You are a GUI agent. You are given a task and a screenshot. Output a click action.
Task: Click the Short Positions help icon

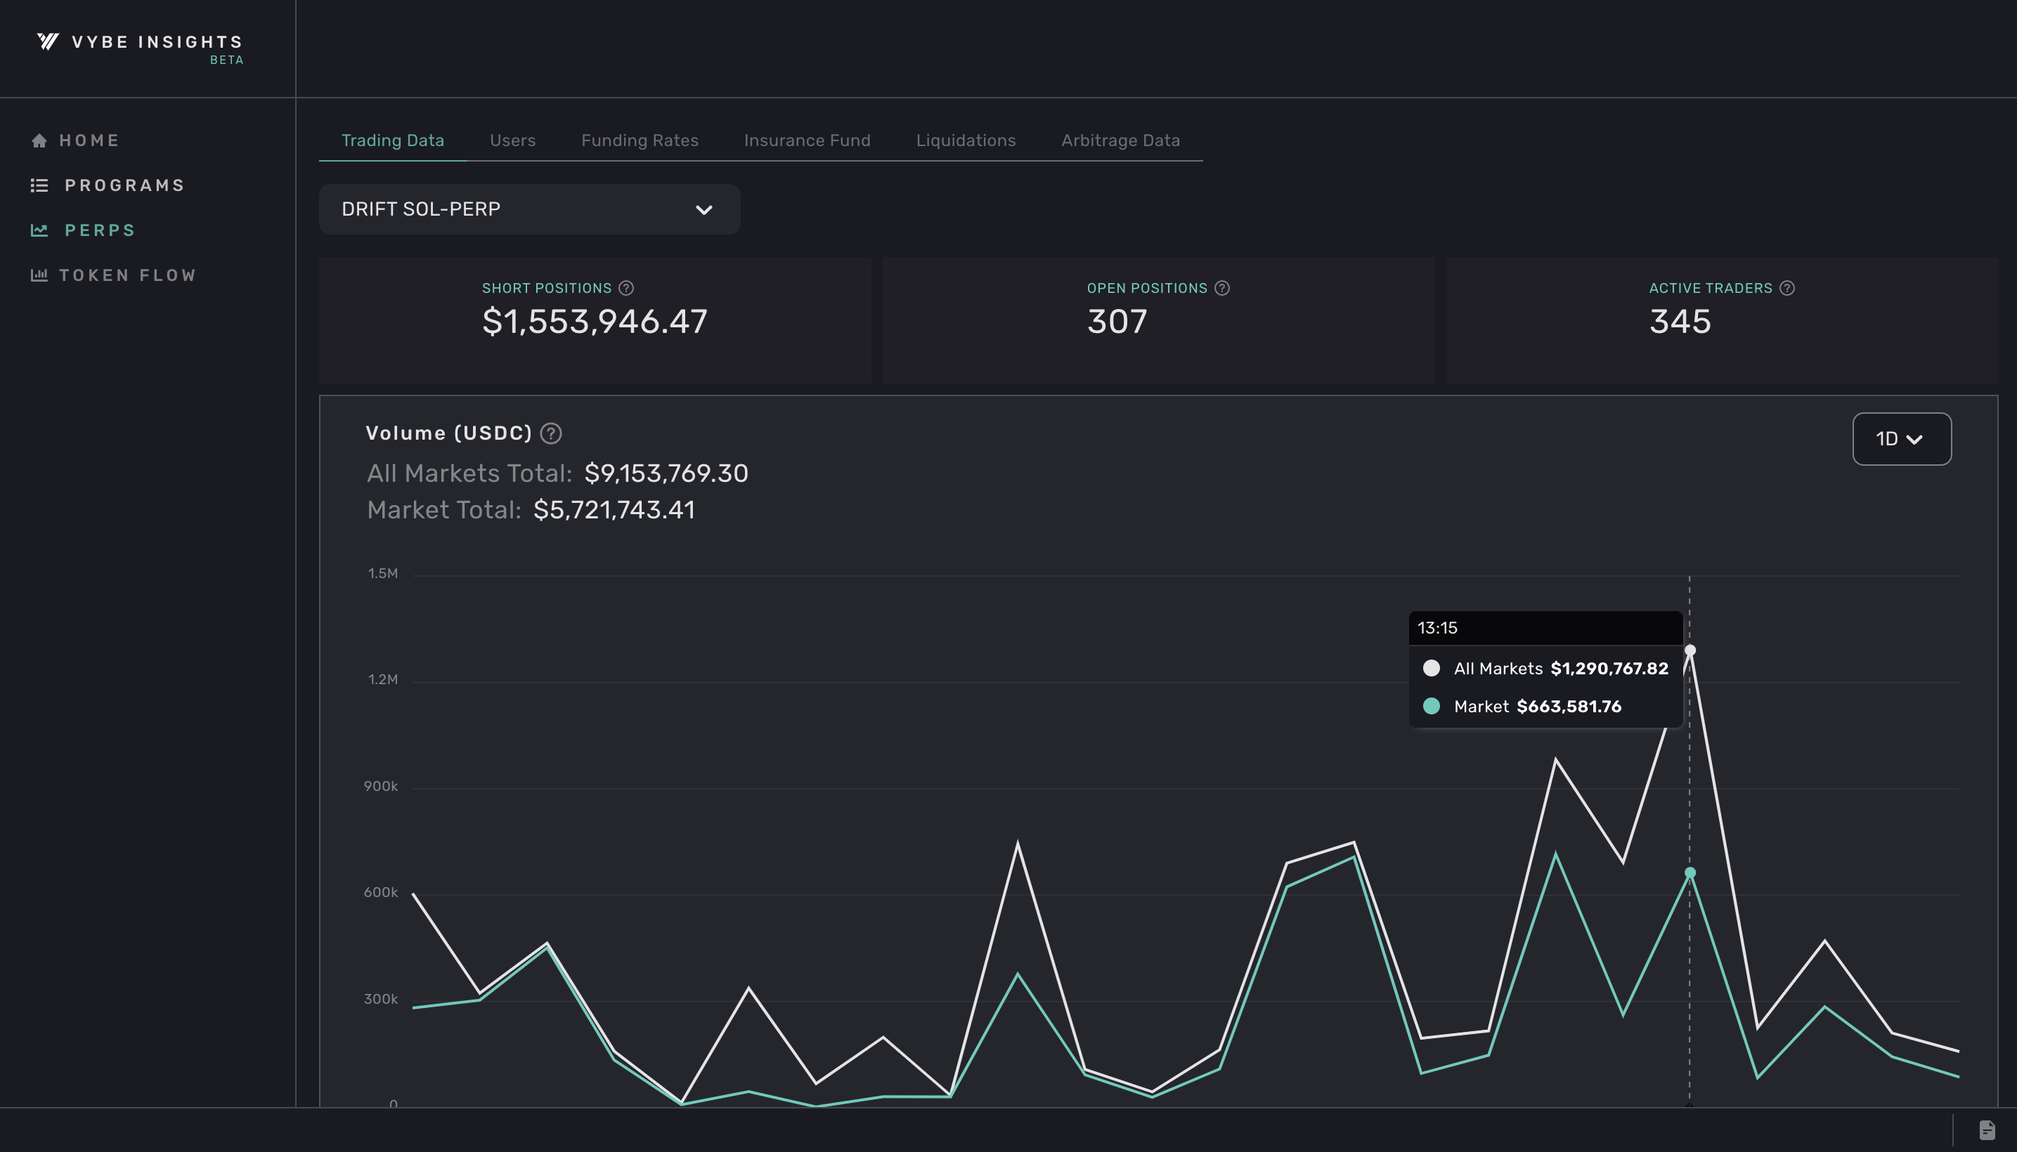(x=625, y=288)
